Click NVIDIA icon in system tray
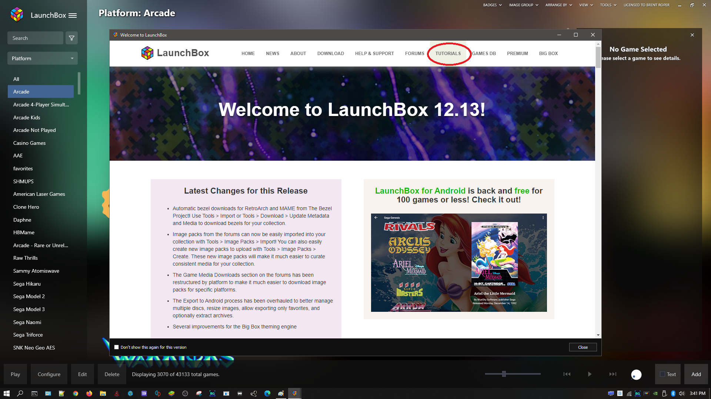Screen dimensions: 711x399 click(655, 393)
